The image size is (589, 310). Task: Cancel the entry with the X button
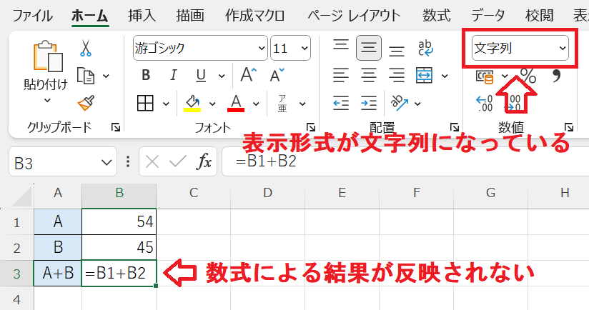point(152,162)
